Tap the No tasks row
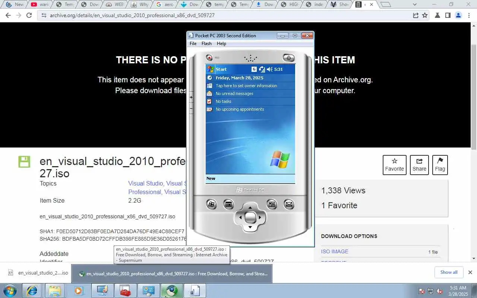477x298 pixels. point(250,101)
